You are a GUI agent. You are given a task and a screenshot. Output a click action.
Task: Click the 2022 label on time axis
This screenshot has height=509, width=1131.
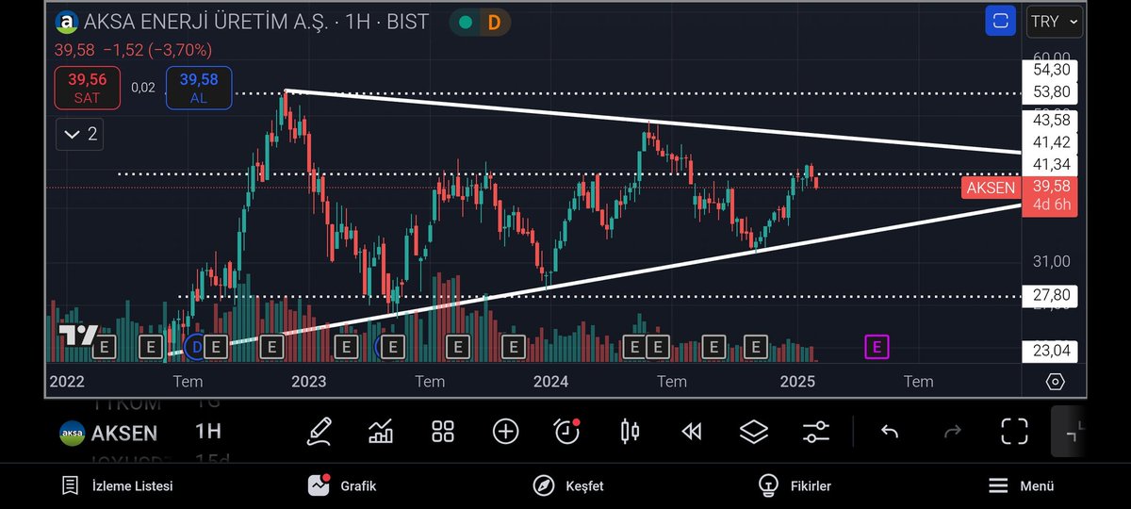pos(67,381)
